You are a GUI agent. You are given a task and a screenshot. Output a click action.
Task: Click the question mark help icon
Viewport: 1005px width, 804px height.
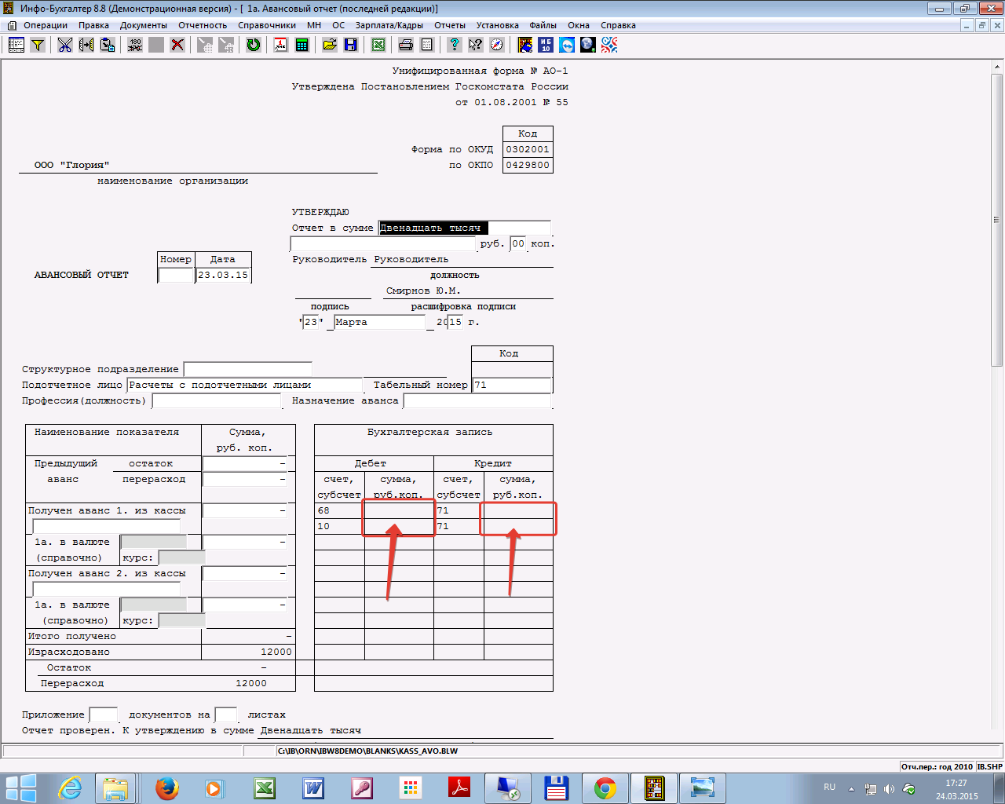[454, 45]
